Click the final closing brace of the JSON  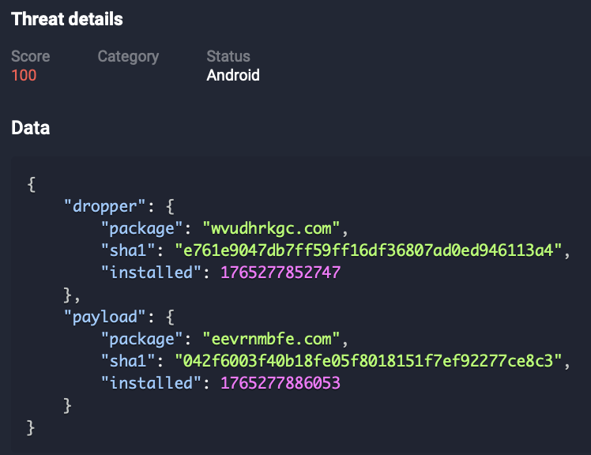pyautogui.click(x=32, y=427)
